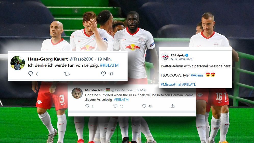
Task: Open Mirobe John's avatar
Action: [77, 93]
